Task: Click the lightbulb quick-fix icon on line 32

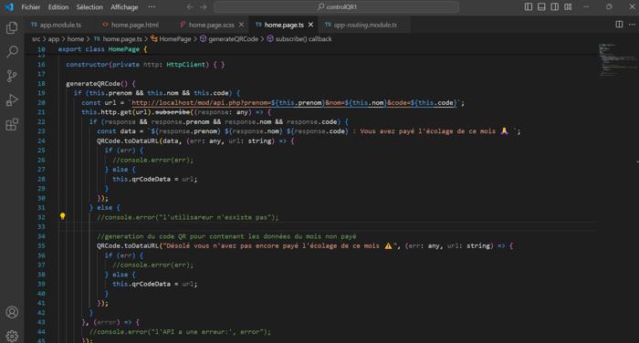Action: [x=62, y=216]
